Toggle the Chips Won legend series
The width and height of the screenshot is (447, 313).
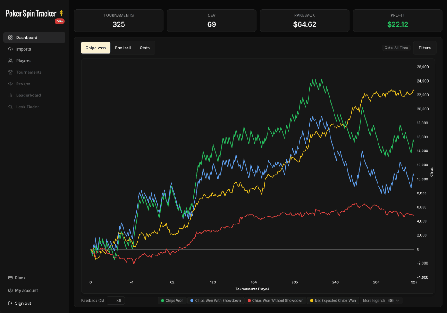(172, 300)
